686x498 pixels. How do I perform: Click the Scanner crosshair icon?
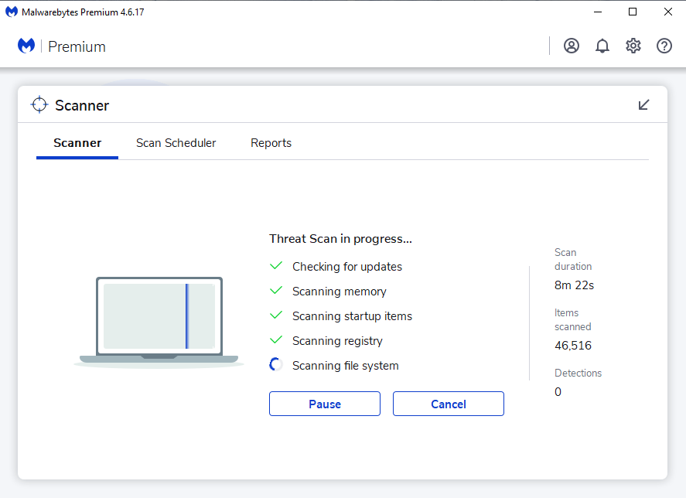pyautogui.click(x=39, y=104)
